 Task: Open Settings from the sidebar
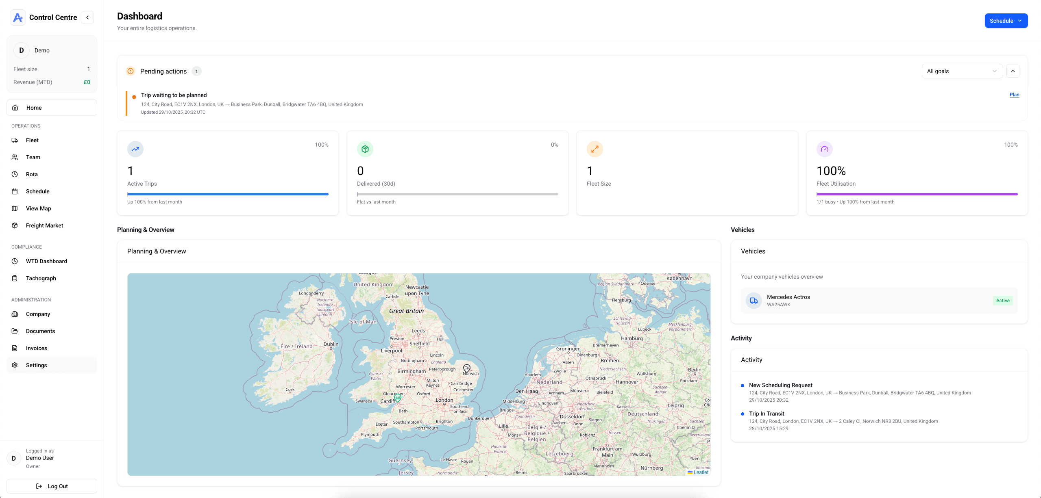coord(36,365)
